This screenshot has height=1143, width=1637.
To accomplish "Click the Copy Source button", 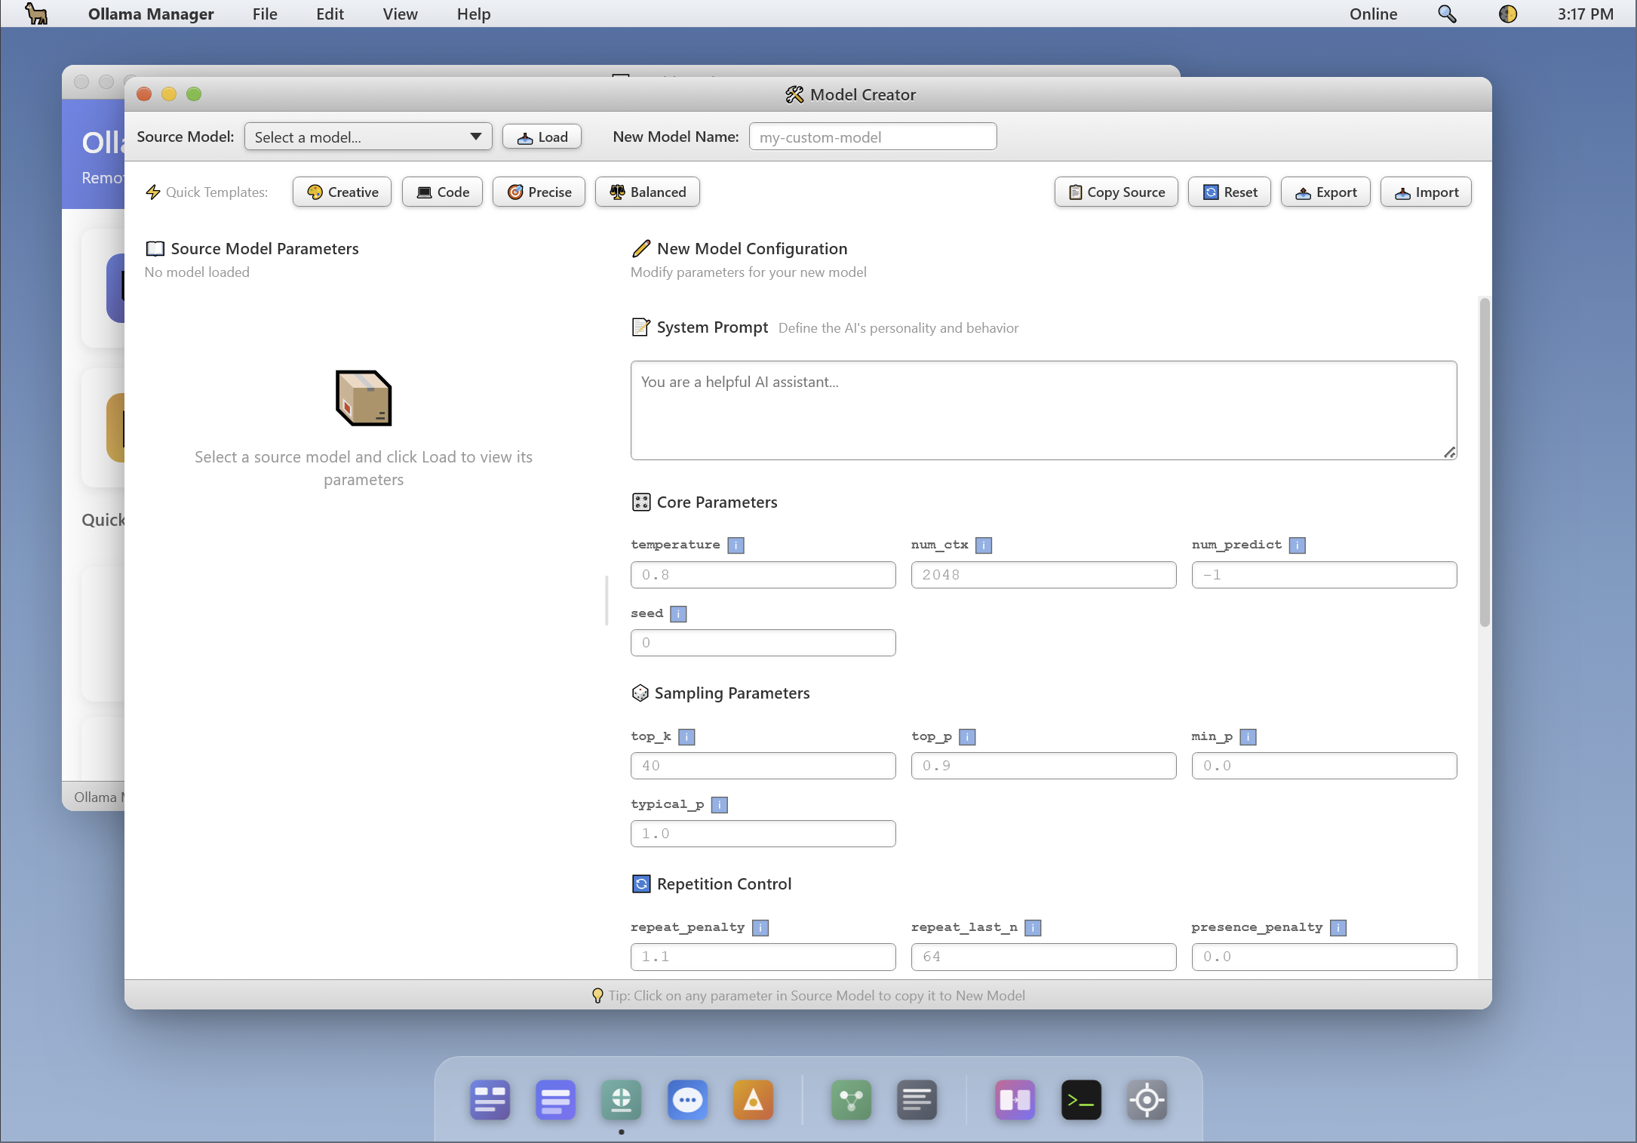I will click(x=1116, y=192).
